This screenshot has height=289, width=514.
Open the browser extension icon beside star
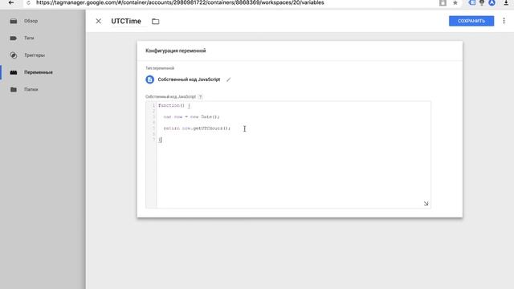coord(472,2)
